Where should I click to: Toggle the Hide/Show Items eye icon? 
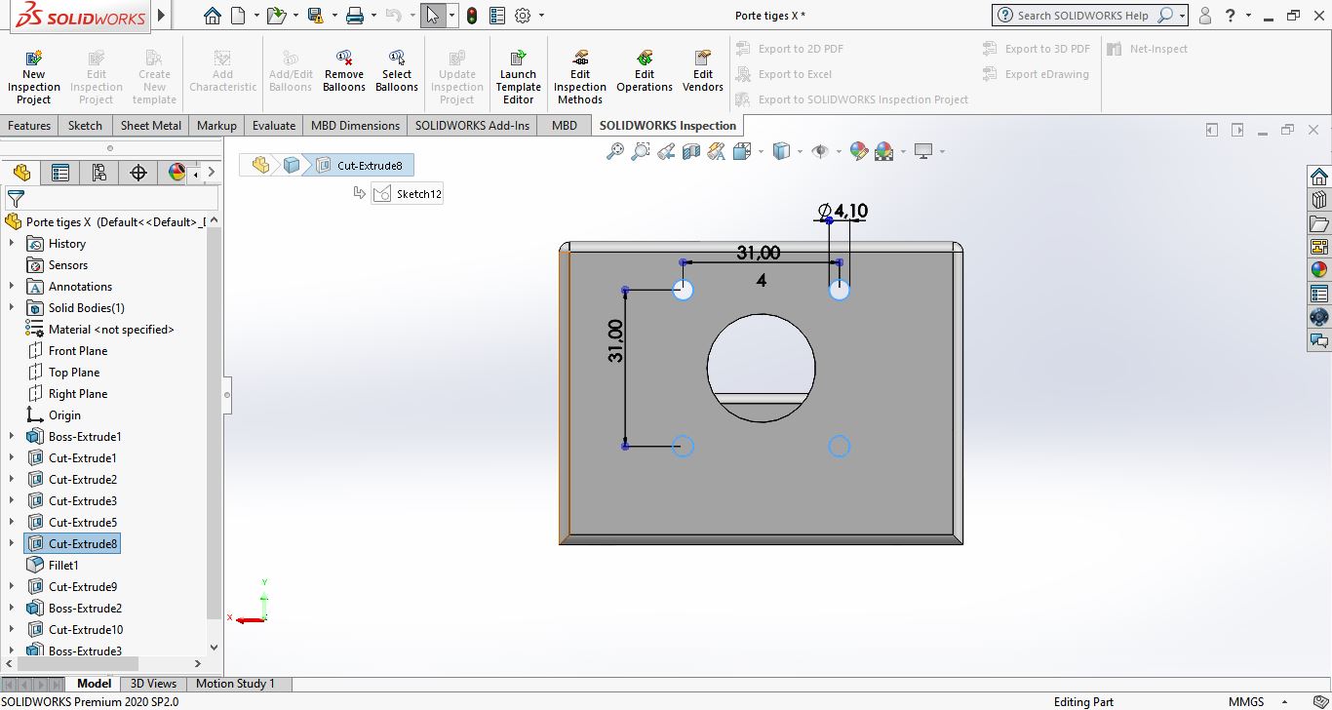[x=820, y=151]
